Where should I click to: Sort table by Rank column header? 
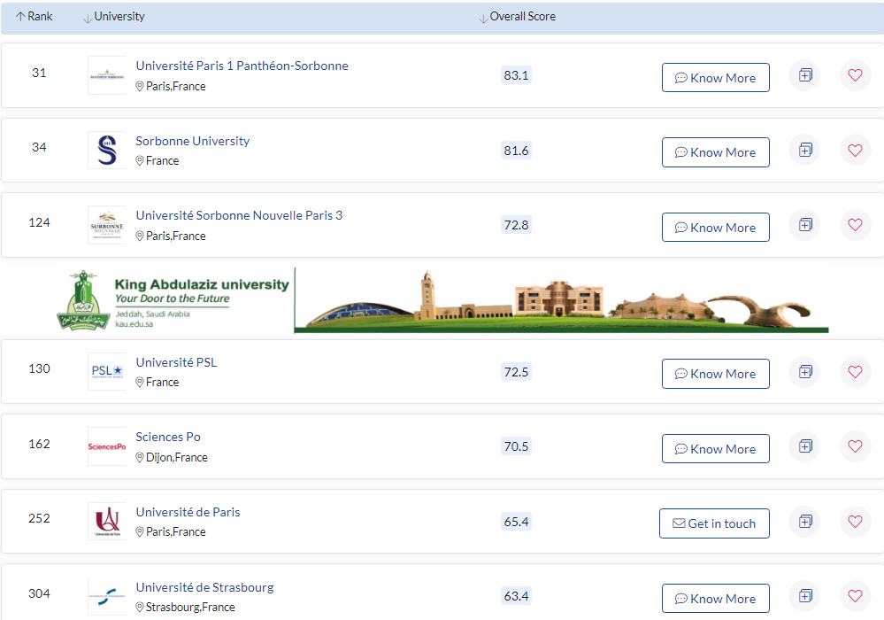click(x=35, y=16)
